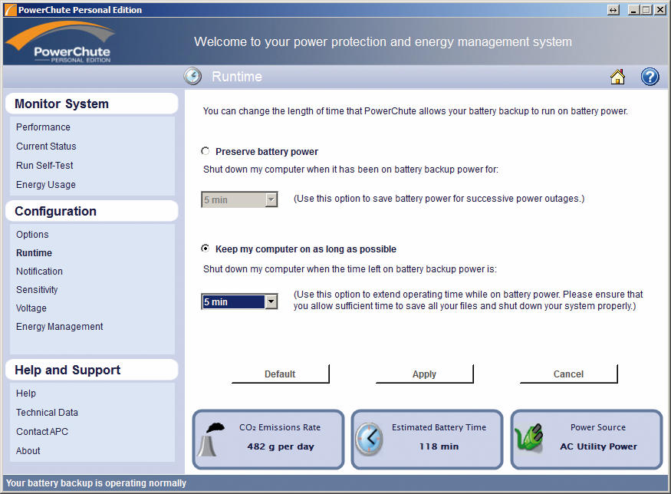
Task: Select Runtime in Configuration list
Action: [35, 253]
